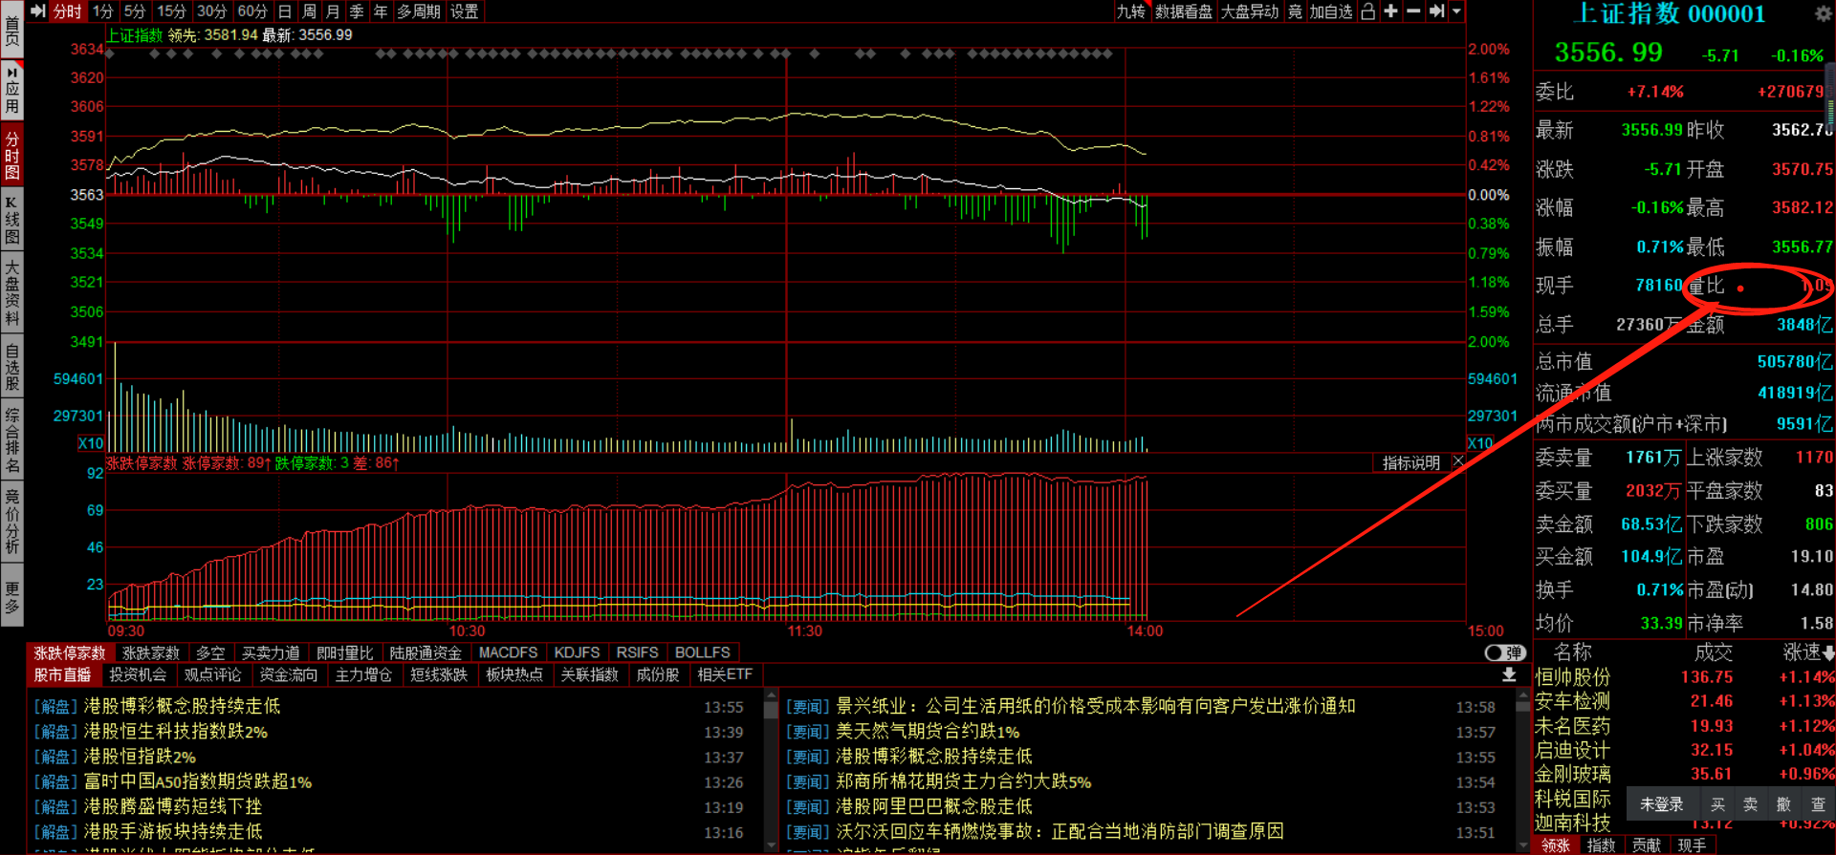The image size is (1836, 855).
Task: Click the lock icon in the top toolbar
Action: (1368, 11)
